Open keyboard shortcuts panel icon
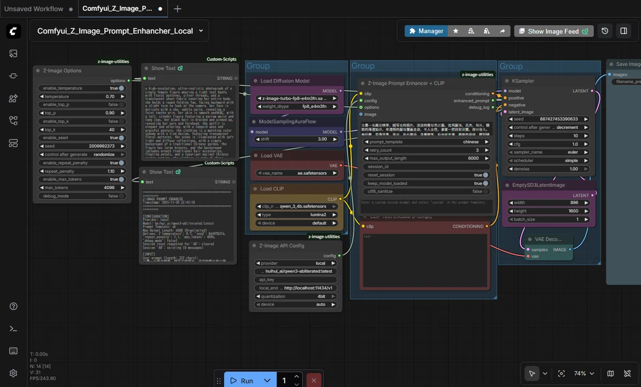This screenshot has height=387, width=641. 13,351
